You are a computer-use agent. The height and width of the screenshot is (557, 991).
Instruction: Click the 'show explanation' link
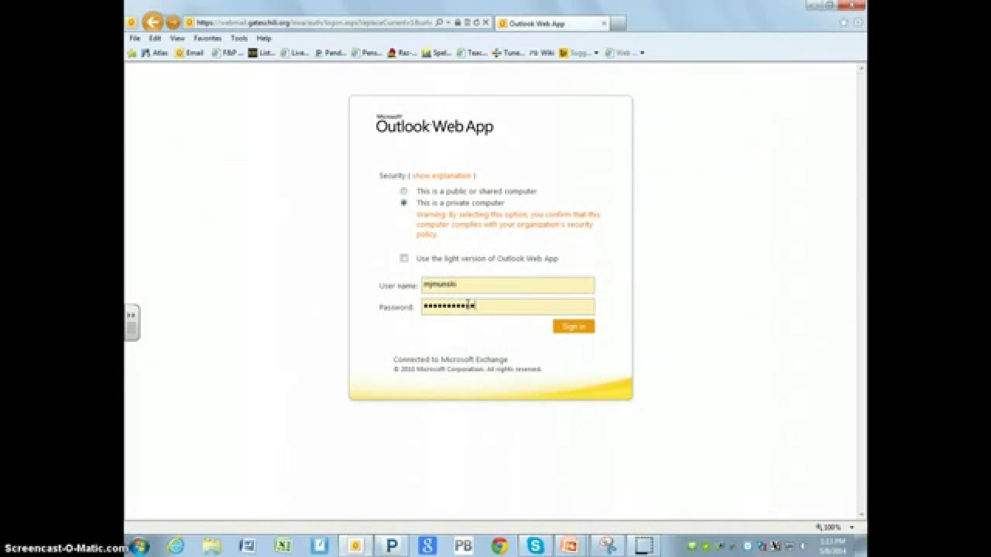(441, 176)
